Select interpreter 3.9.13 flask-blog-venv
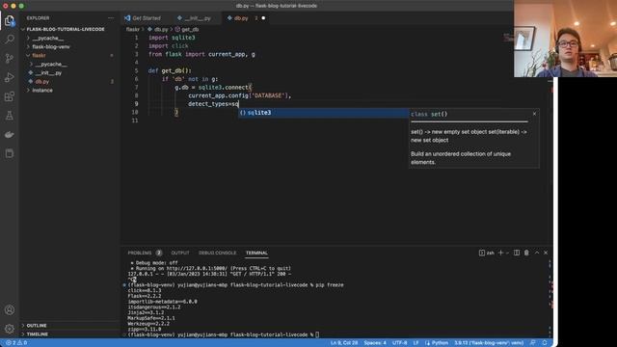 [x=489, y=343]
